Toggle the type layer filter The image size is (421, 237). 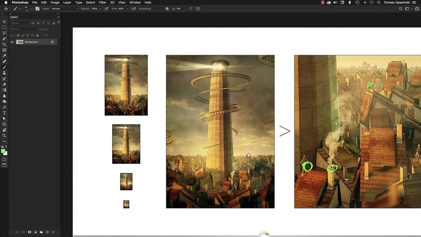pyautogui.click(x=43, y=23)
